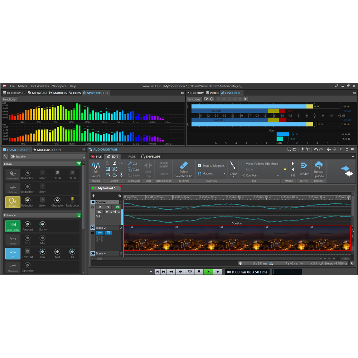Click the yellow marker drop icon

click(285, 169)
